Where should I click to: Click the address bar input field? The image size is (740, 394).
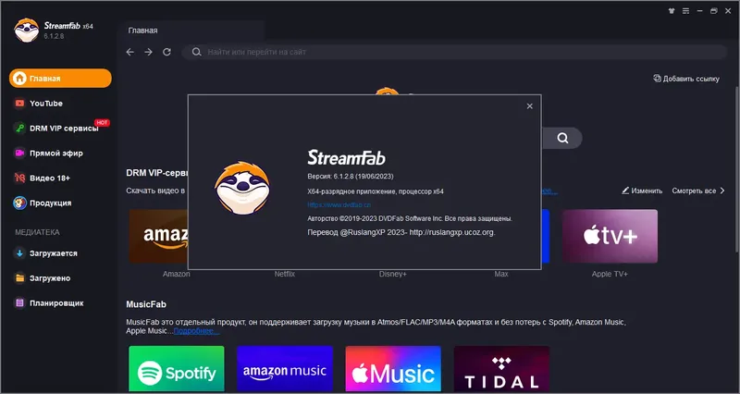pos(454,52)
